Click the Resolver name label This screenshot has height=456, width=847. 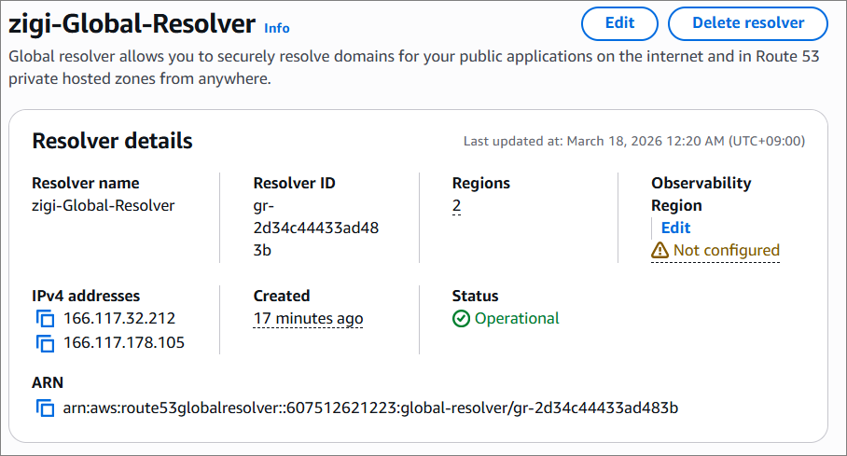coord(85,183)
